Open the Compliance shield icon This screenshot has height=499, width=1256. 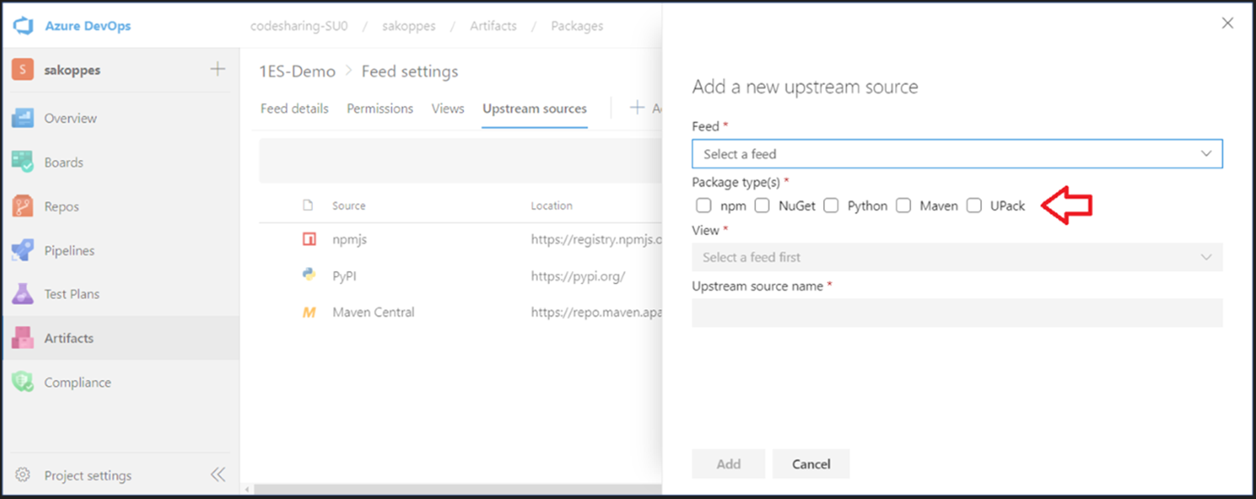pos(23,382)
